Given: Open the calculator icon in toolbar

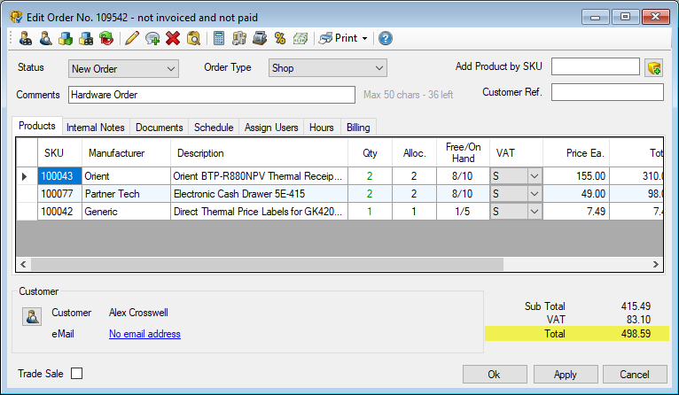Looking at the screenshot, I should 219,38.
